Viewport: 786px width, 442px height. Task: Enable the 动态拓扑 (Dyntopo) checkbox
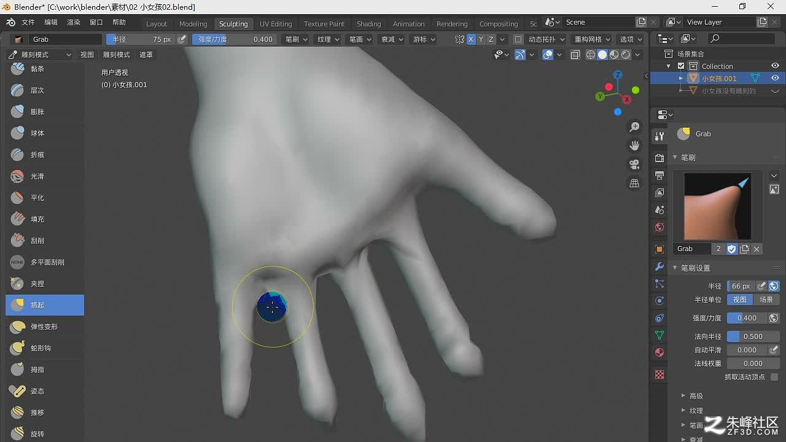(518, 39)
